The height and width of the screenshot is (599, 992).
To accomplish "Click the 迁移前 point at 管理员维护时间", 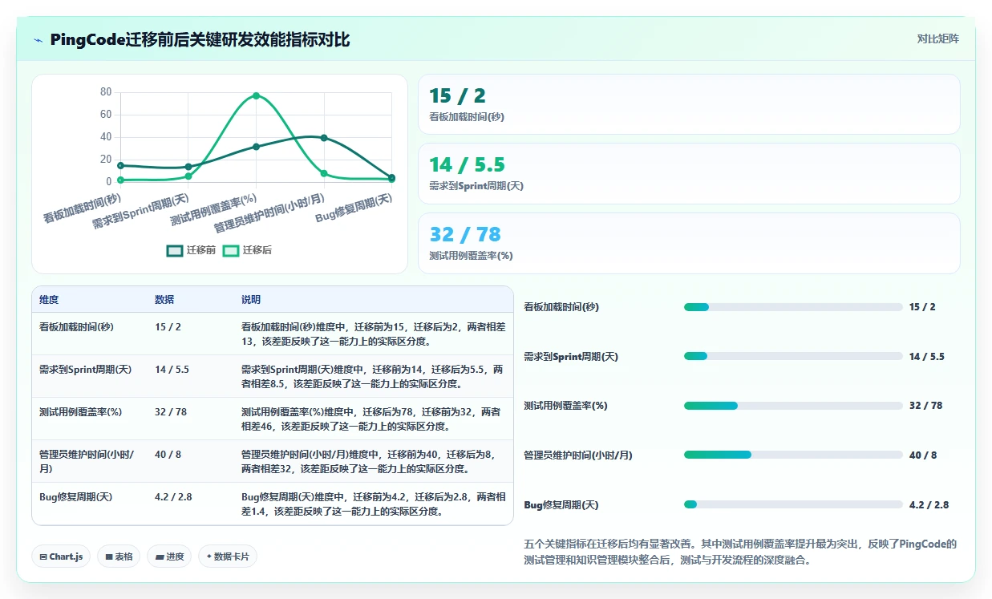I will [x=324, y=138].
